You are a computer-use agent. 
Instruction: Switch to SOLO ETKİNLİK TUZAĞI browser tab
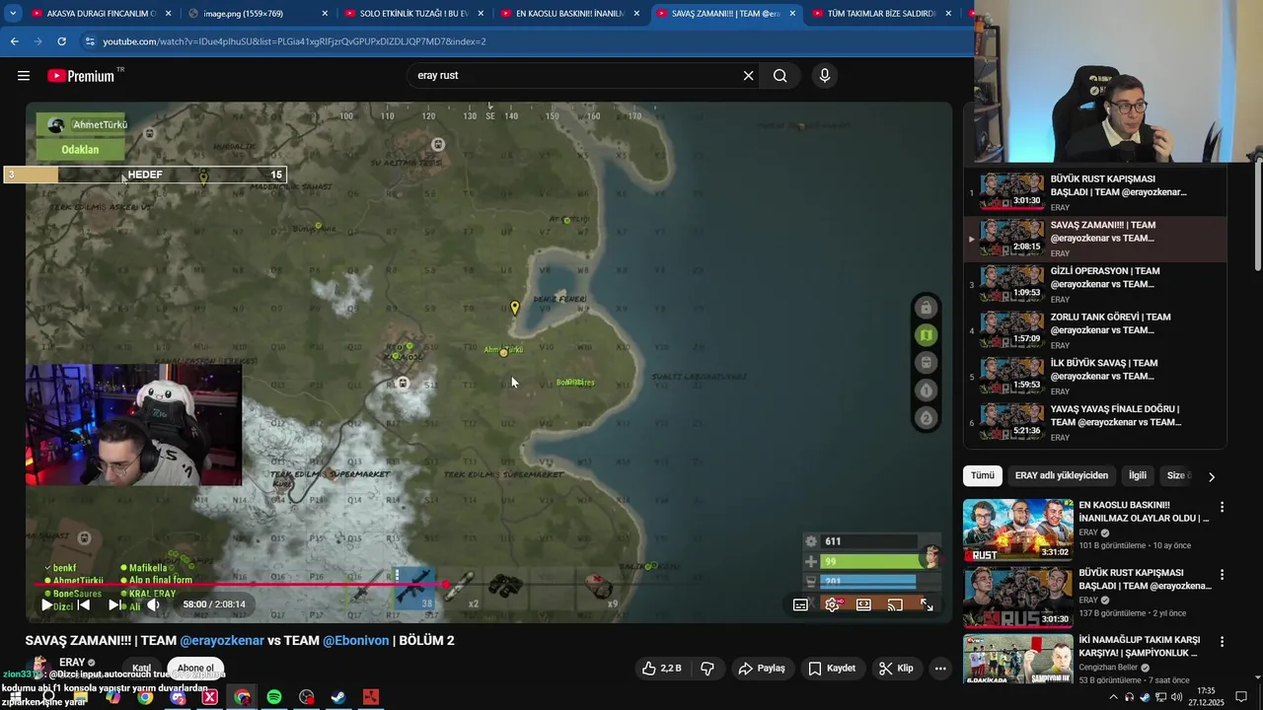coord(412,14)
